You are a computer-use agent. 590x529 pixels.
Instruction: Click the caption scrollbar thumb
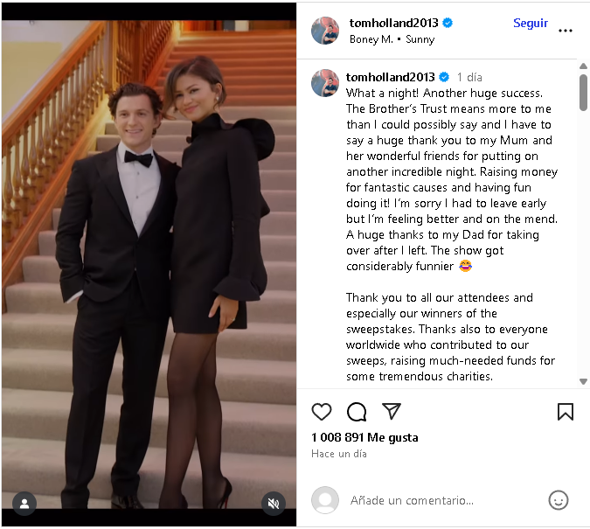(x=583, y=92)
